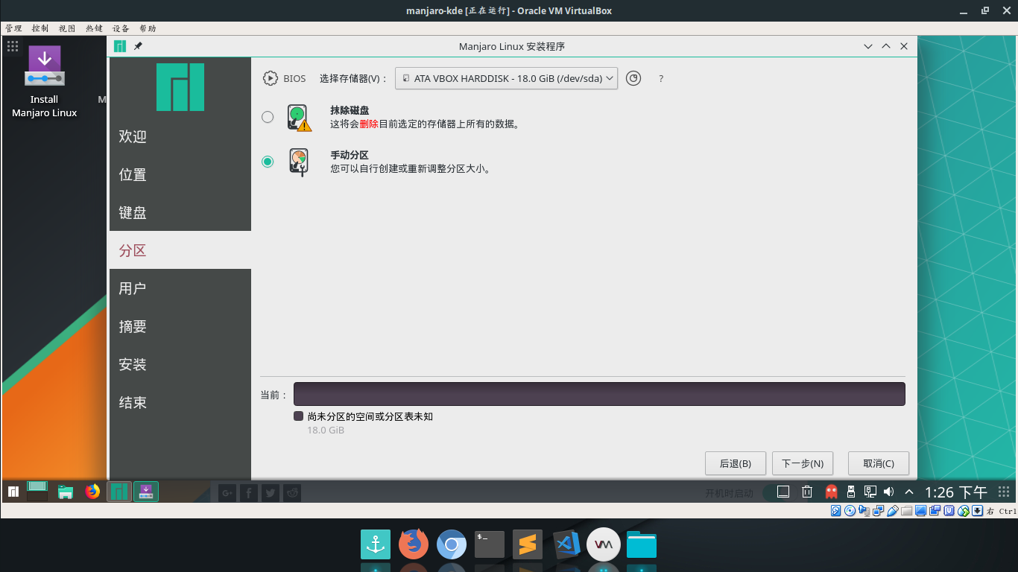
Task: Click the network connection tray icon
Action: click(870, 492)
